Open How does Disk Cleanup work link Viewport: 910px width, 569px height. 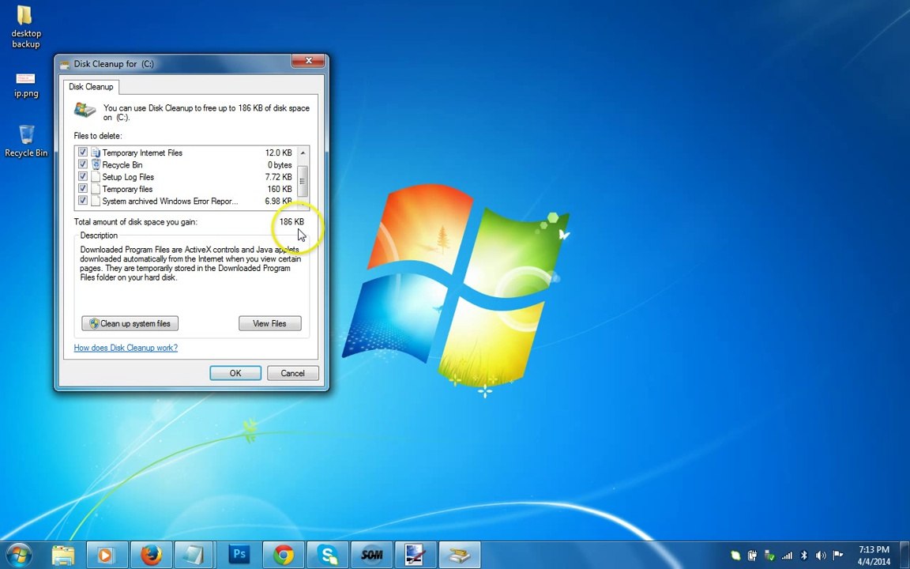point(126,348)
